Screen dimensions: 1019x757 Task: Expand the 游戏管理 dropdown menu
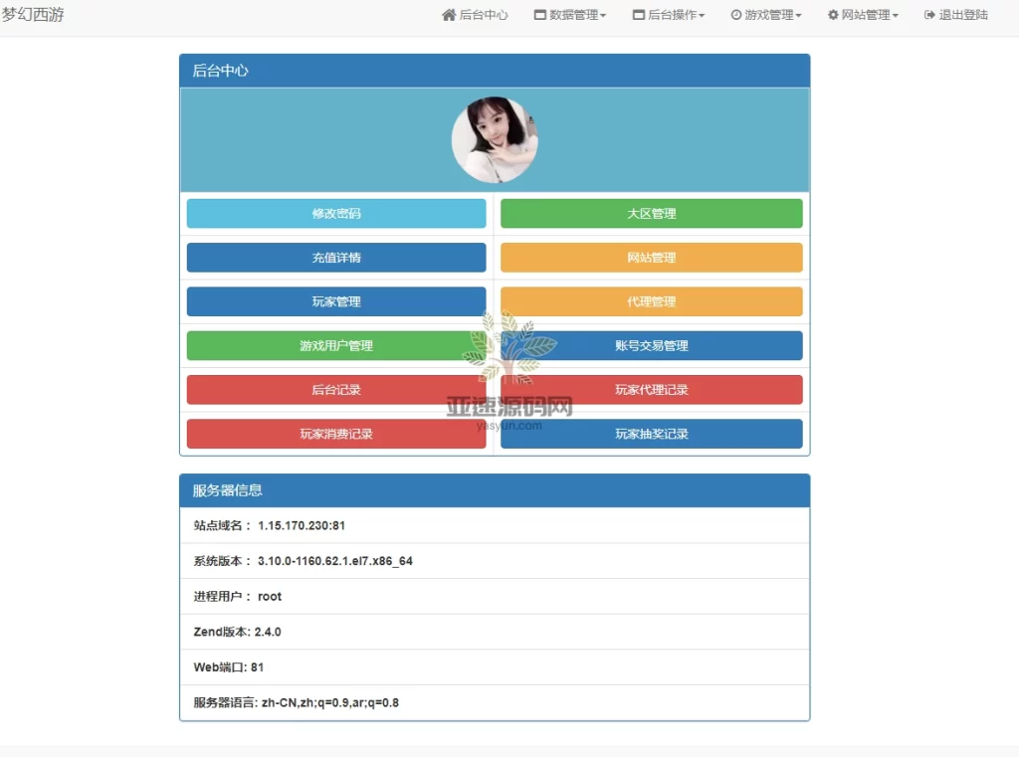[766, 15]
